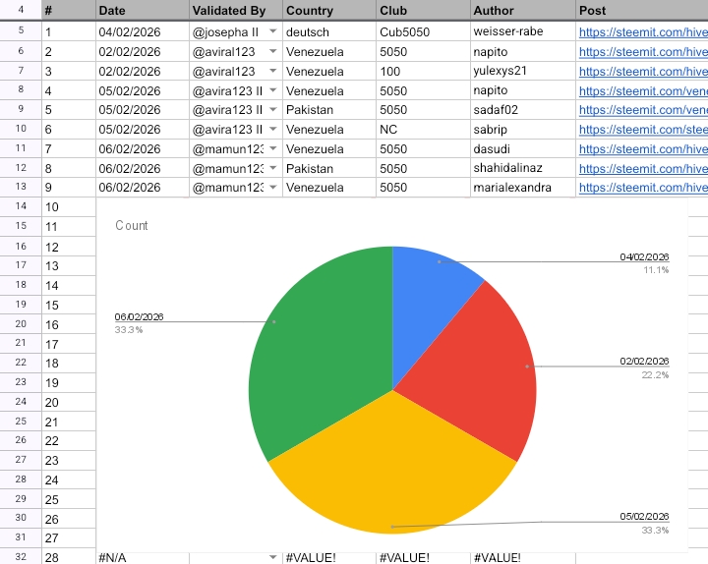This screenshot has height=564, width=708.
Task: Open Validated By dropdown in shahidalinaz row
Action: pos(272,168)
